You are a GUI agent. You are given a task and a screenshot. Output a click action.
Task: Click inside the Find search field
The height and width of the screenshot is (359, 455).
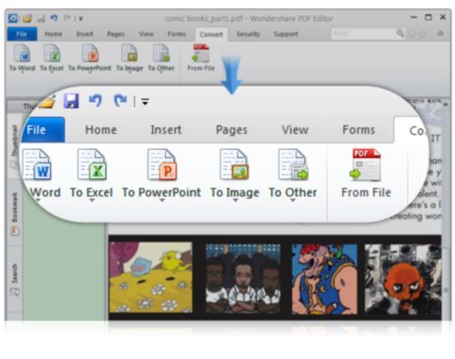tap(364, 34)
